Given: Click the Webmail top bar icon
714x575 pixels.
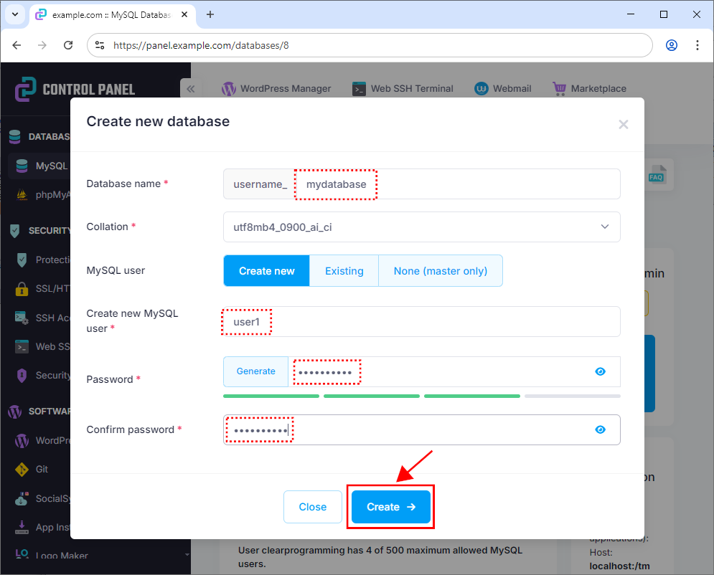Looking at the screenshot, I should (482, 89).
